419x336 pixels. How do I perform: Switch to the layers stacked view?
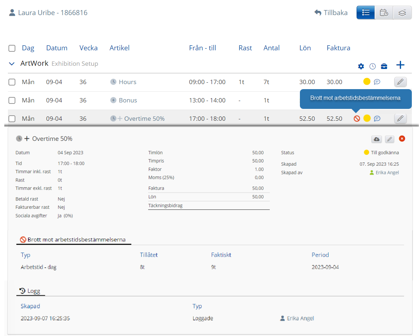pyautogui.click(x=402, y=13)
